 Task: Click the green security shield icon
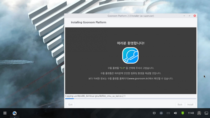(183, 113)
